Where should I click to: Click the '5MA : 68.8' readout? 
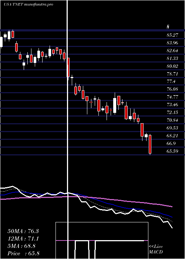pyautogui.click(x=21, y=246)
